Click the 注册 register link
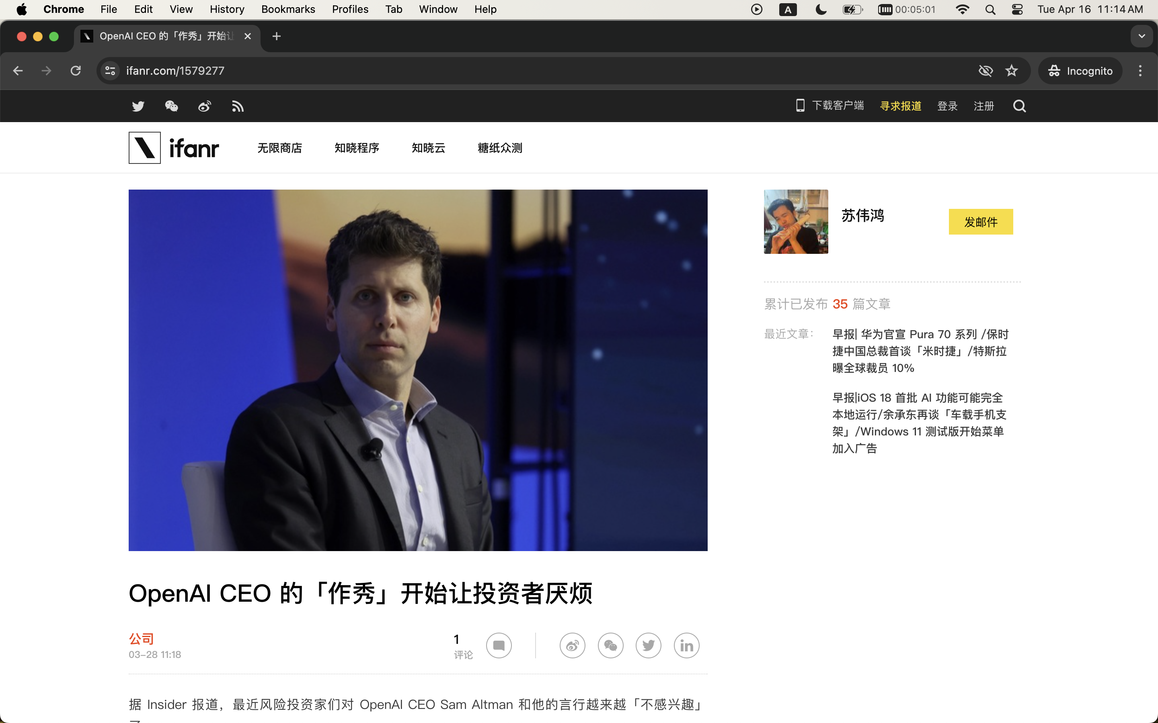This screenshot has width=1158, height=723. [984, 106]
